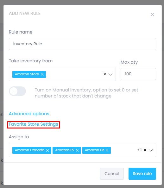Viewport: 164px width, 188px height.
Task: Close the Add New Rule dialog
Action: pos(152,15)
